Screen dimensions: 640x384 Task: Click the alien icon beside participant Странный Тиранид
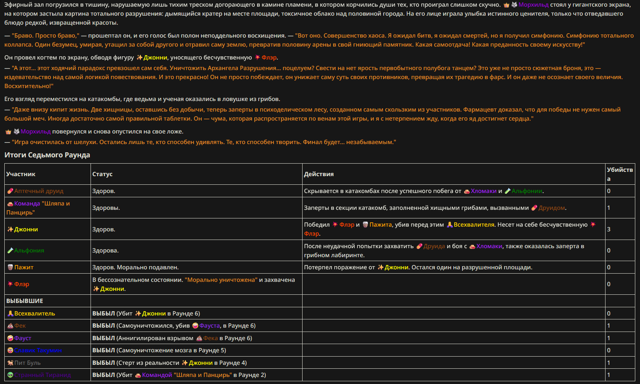(10, 375)
